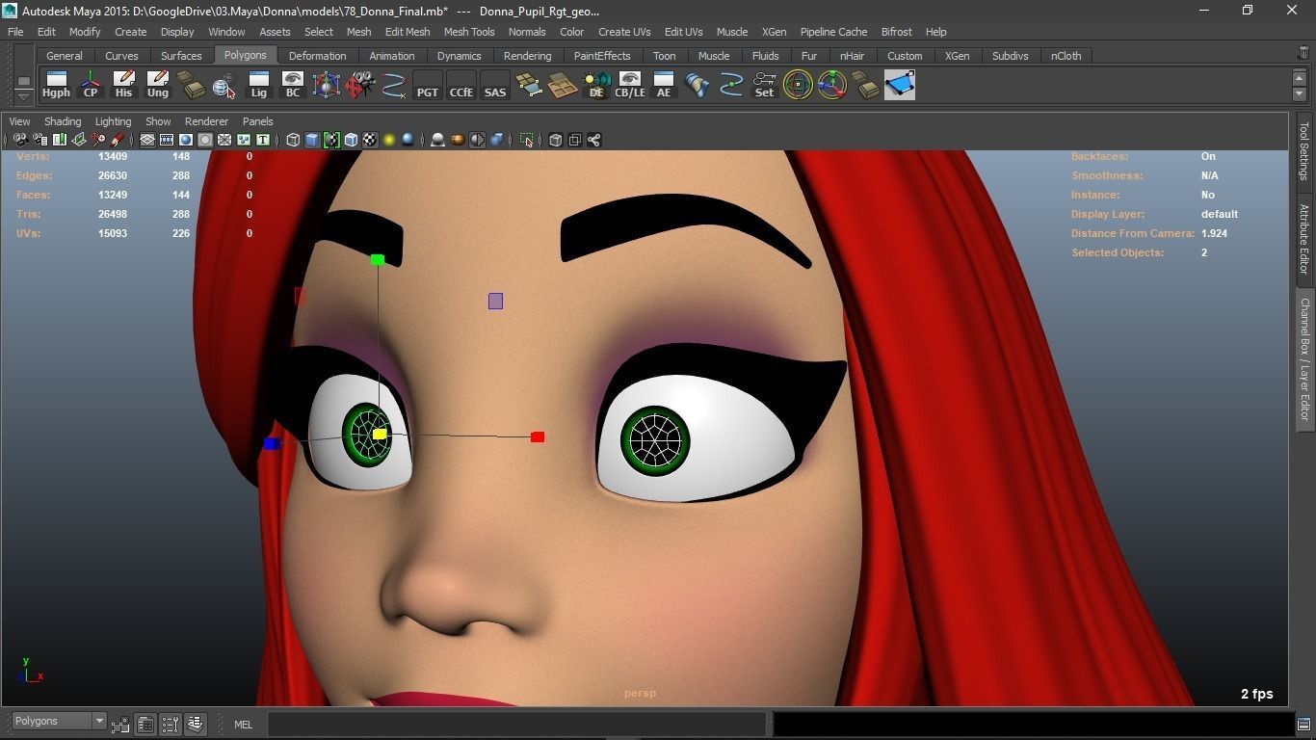
Task: Open Channel Box / Layer Editor side tab
Action: [x=1304, y=358]
